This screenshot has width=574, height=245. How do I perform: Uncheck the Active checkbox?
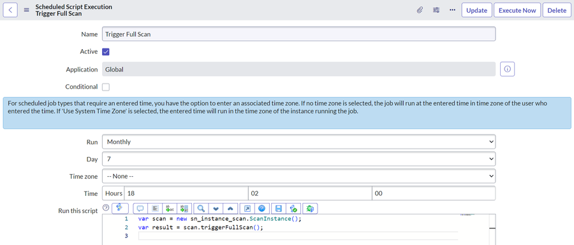pos(106,52)
